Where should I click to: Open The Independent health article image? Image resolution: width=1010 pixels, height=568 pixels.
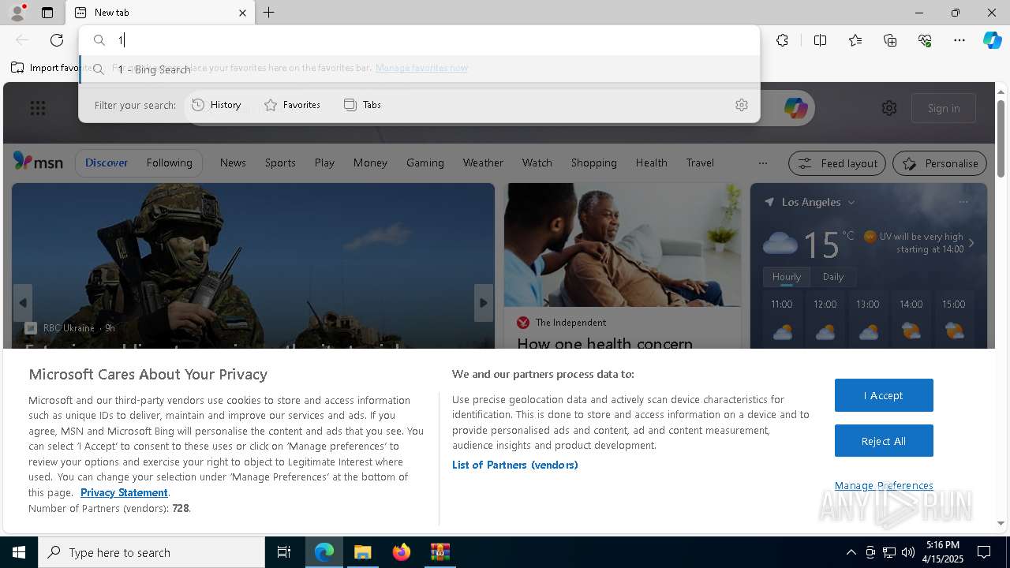(x=623, y=245)
